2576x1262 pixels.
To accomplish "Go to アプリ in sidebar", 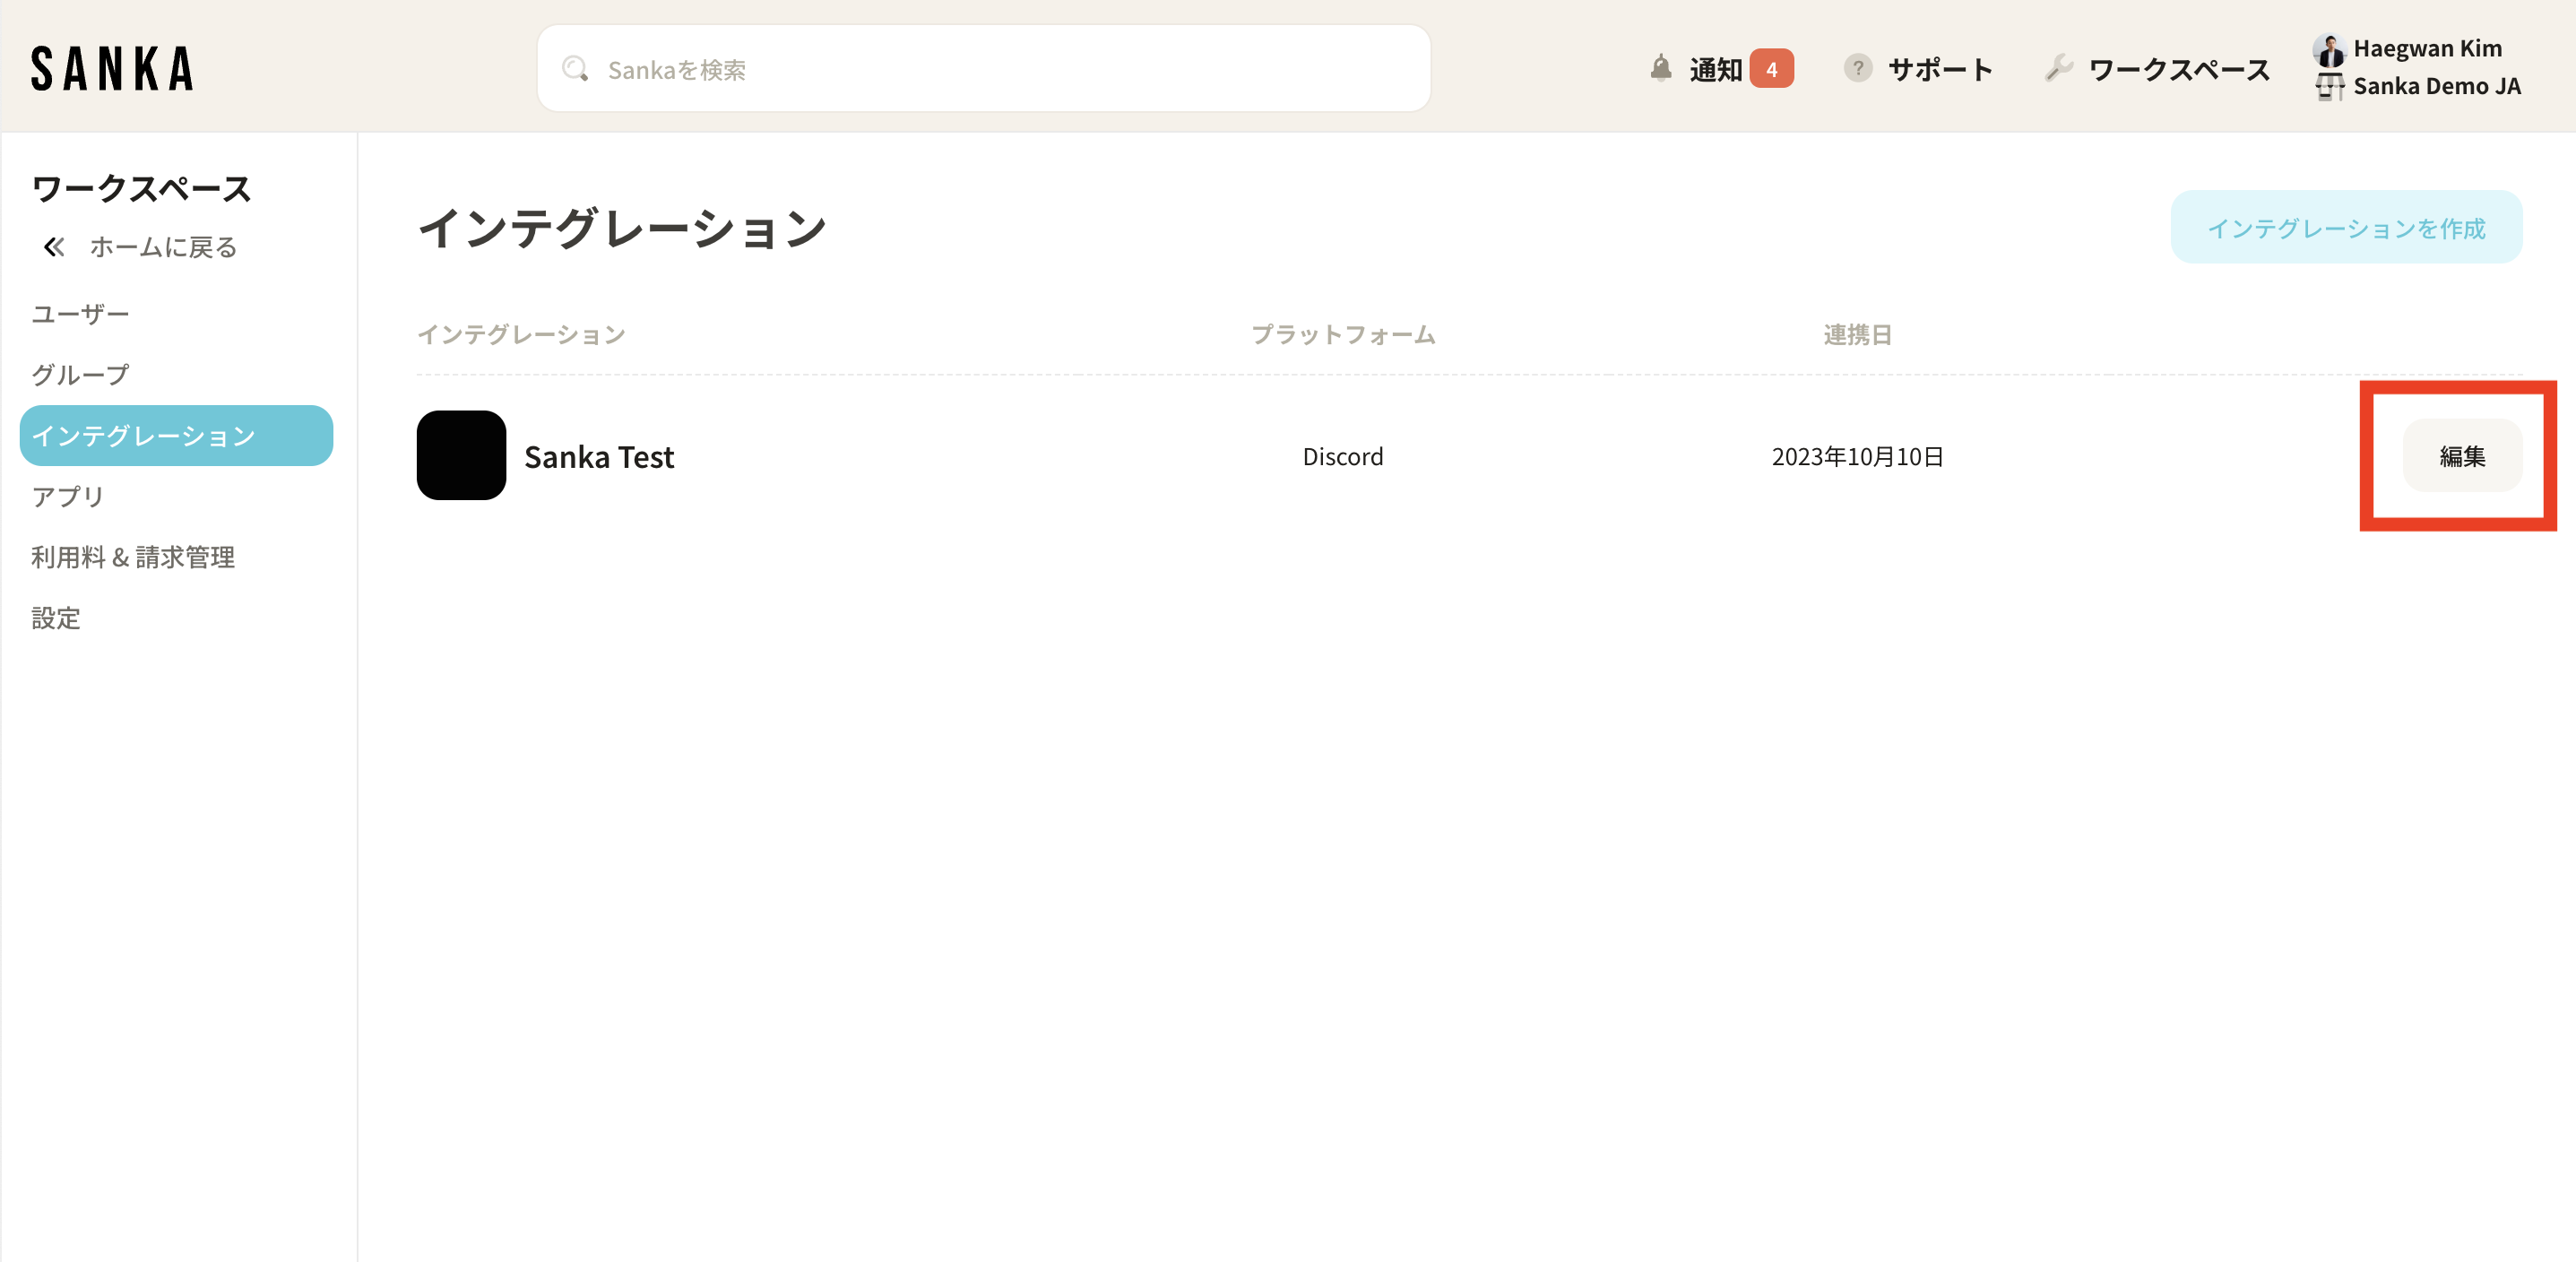I will tap(67, 497).
